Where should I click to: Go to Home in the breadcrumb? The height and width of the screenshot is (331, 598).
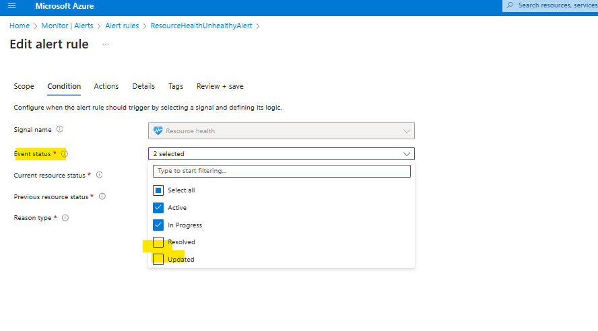point(20,26)
